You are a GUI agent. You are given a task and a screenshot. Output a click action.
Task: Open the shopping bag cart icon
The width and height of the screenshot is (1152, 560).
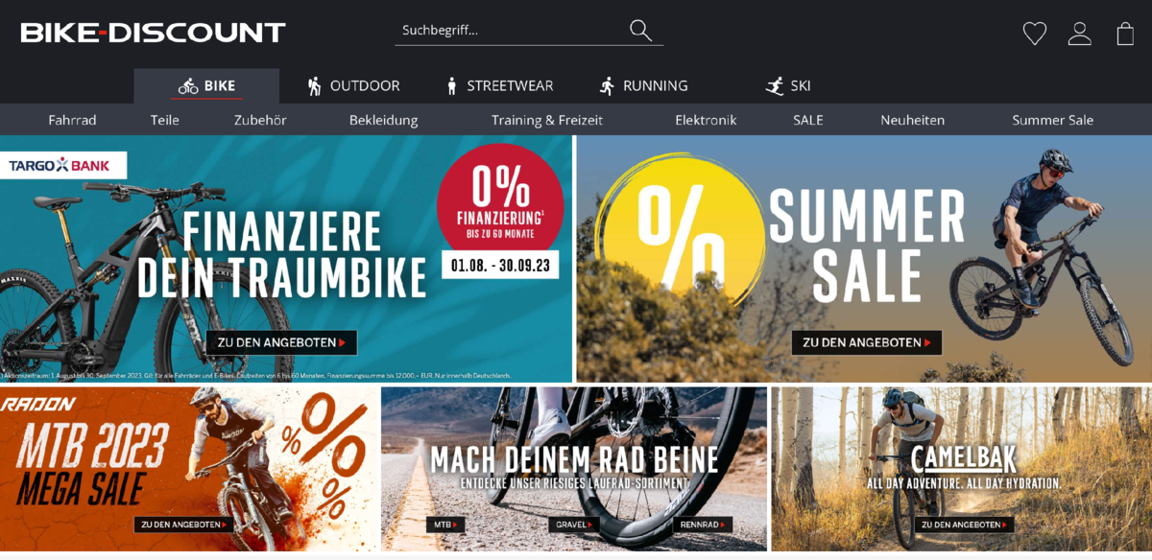click(x=1125, y=34)
